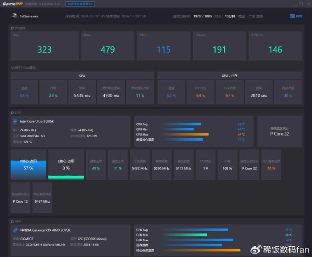Click the Avg FPS tile showing 323
The width and height of the screenshot is (312, 257).
[45, 46]
